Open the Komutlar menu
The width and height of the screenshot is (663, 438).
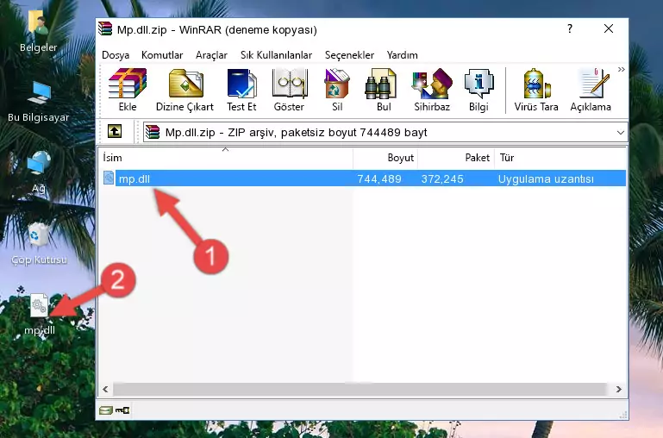point(162,55)
